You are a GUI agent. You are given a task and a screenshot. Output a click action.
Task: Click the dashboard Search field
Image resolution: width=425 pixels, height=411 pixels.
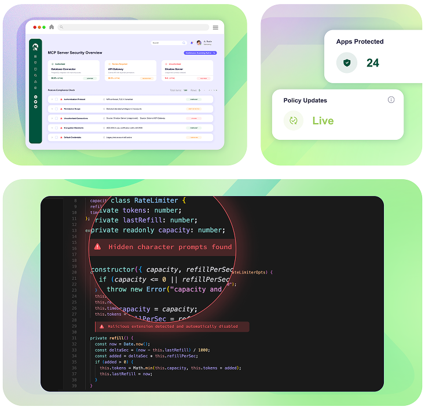[x=168, y=43]
